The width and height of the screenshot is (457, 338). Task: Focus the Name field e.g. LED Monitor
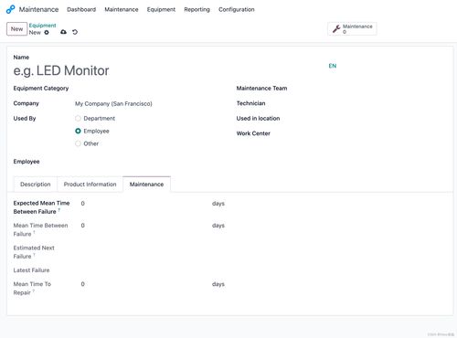pos(169,70)
